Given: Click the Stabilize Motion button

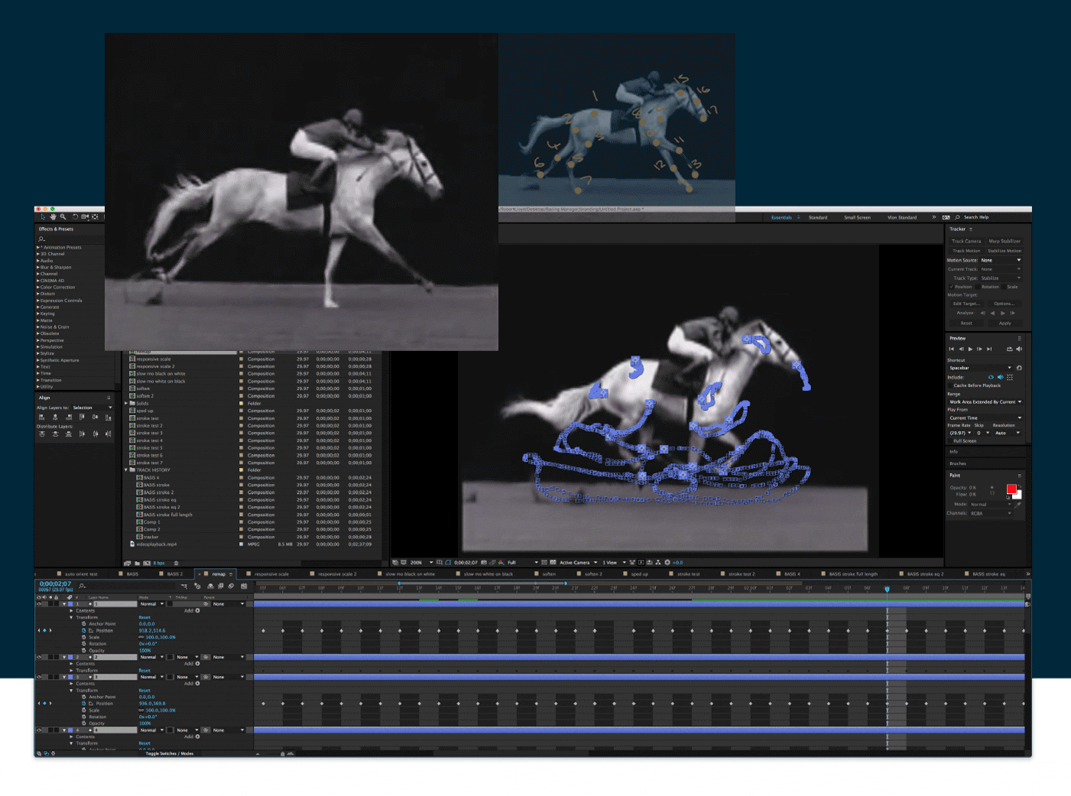Looking at the screenshot, I should point(1004,251).
